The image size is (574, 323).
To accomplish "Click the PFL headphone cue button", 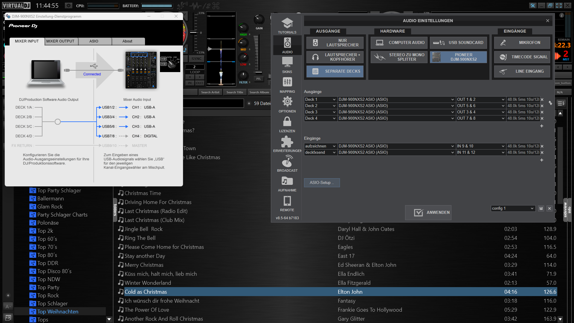I will [x=259, y=79].
